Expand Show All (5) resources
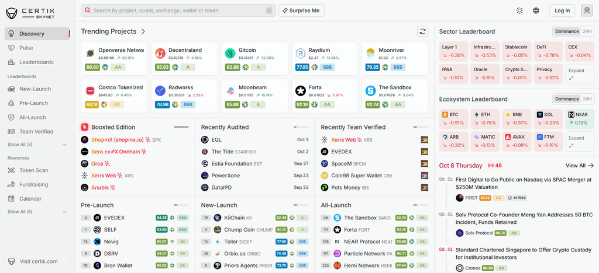The image size is (599, 273). [x=37, y=212]
